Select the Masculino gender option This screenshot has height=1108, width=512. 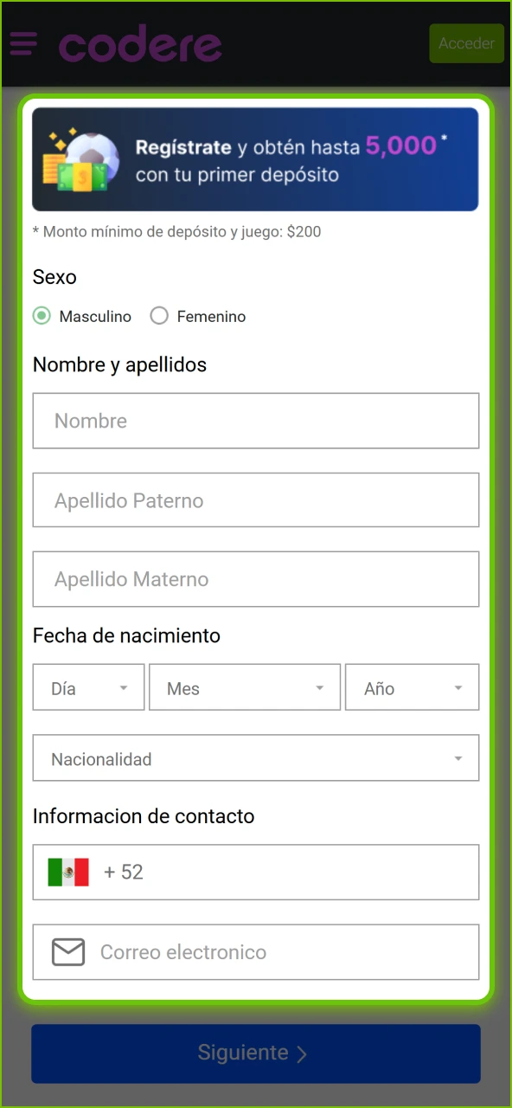point(42,316)
